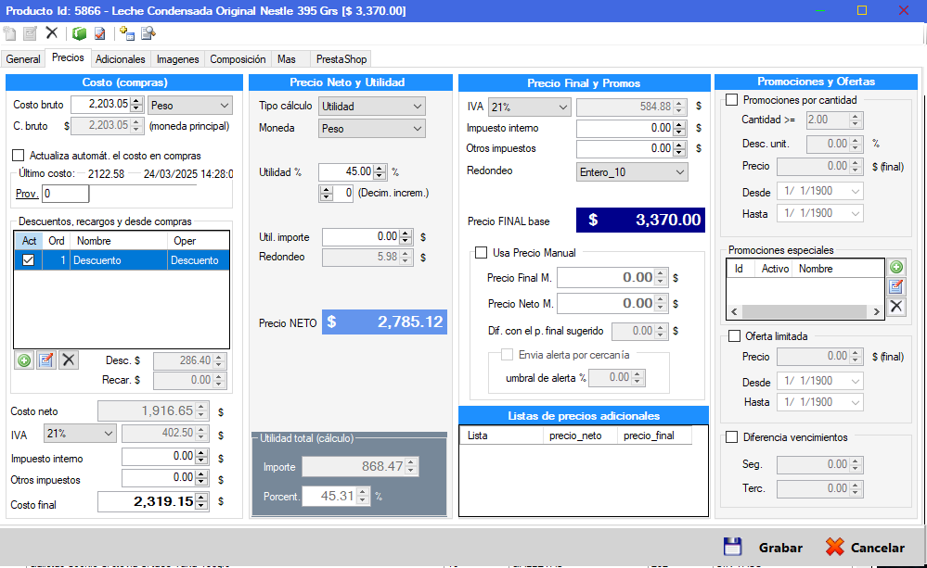Click the Costo final value field
The width and height of the screenshot is (927, 568).
click(147, 502)
